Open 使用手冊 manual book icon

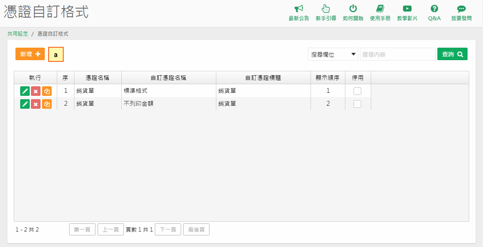[x=380, y=9]
